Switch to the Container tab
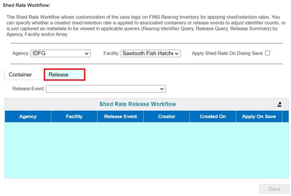291x196 pixels. coord(20,74)
